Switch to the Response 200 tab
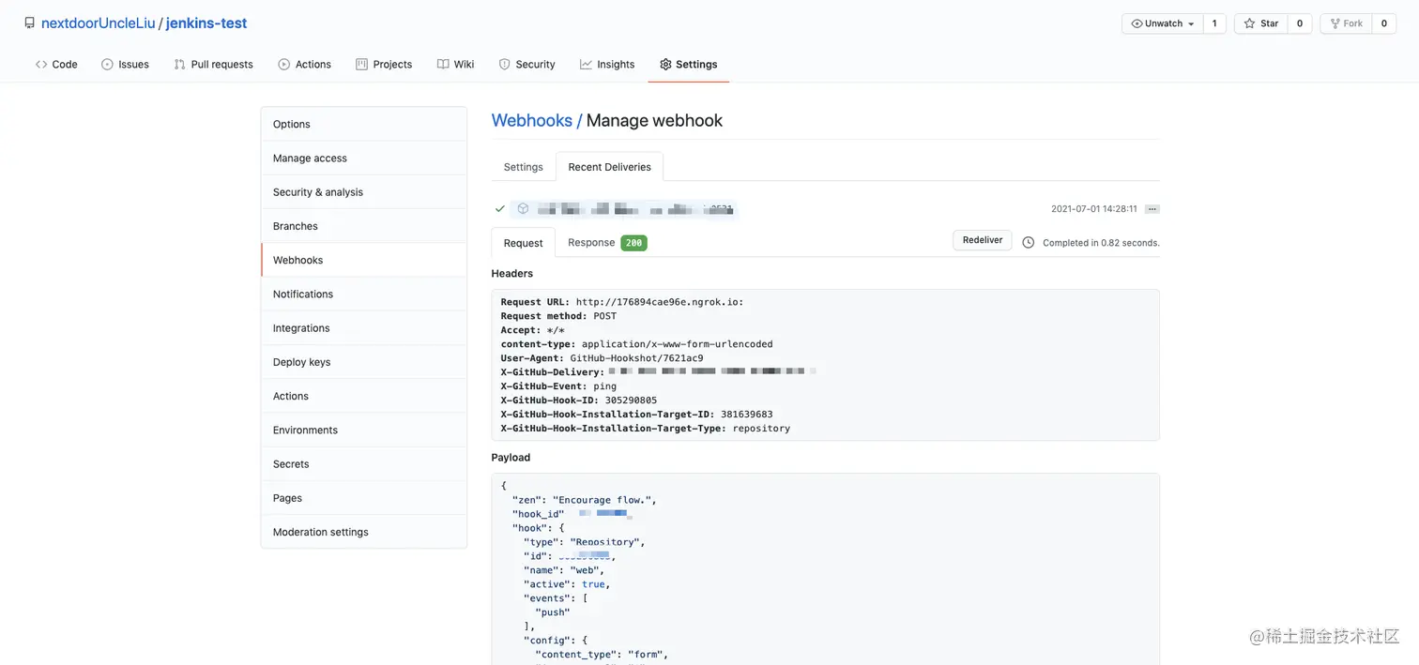Screen dimensions: 1419x665 pyautogui.click(x=606, y=242)
